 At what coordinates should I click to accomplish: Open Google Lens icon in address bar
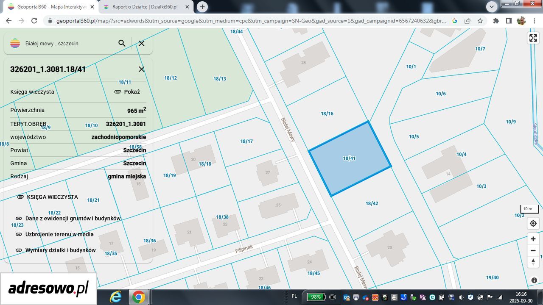(455, 21)
